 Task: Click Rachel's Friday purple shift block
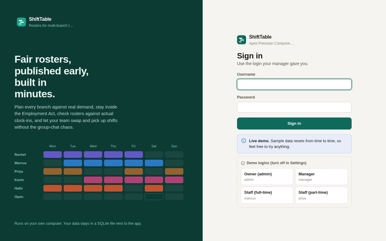134,155
